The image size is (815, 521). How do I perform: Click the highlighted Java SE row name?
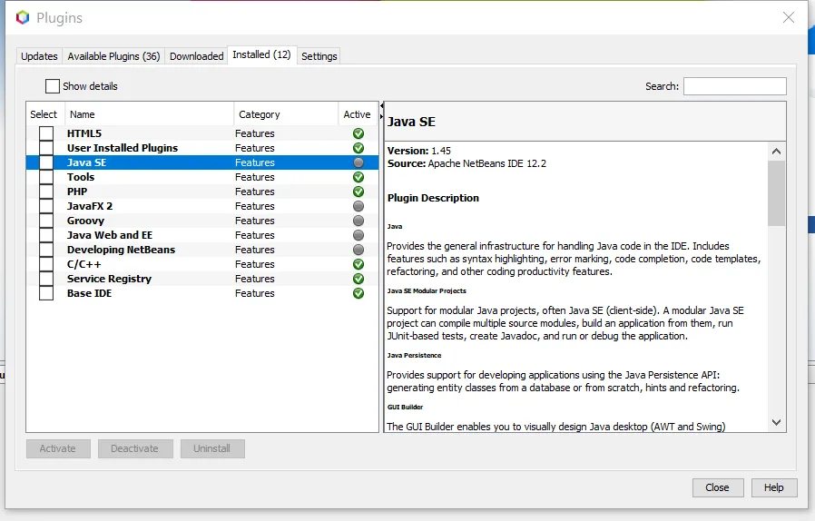coord(87,162)
